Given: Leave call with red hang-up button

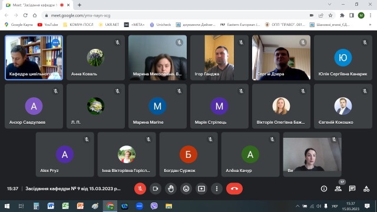Looking at the screenshot, I should [x=234, y=188].
